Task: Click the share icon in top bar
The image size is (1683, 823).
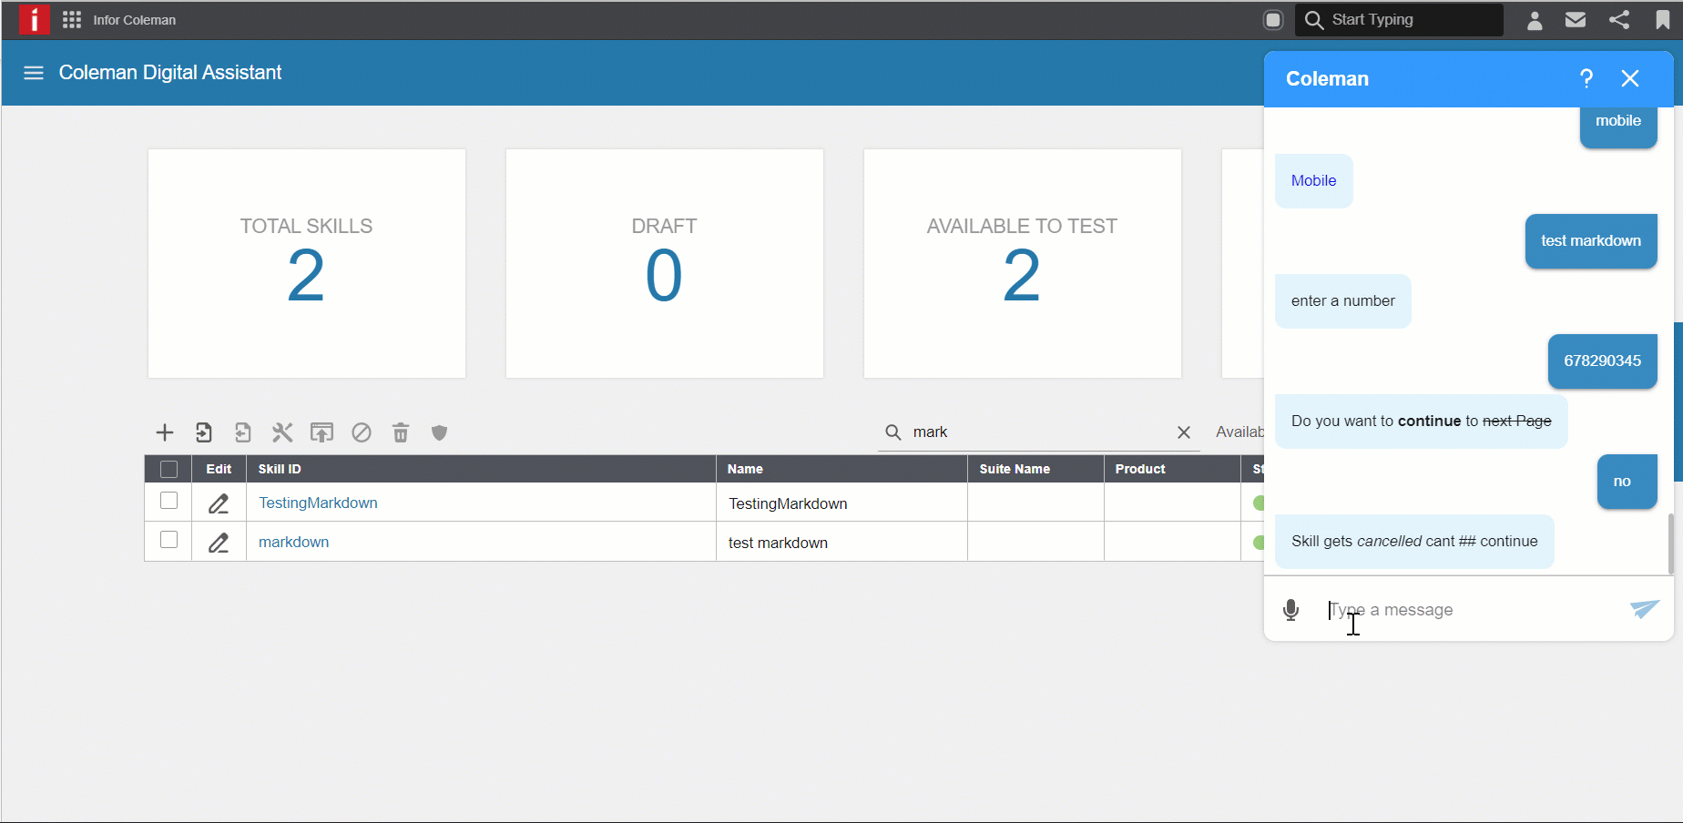Action: pyautogui.click(x=1619, y=20)
